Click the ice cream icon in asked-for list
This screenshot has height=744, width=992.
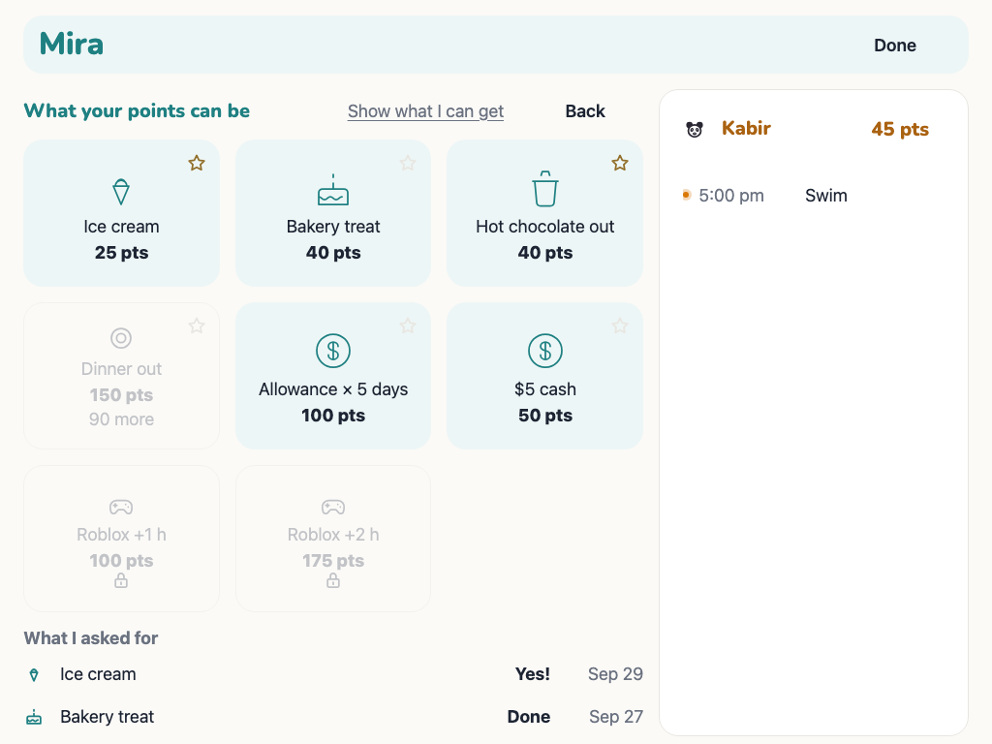[x=34, y=675]
